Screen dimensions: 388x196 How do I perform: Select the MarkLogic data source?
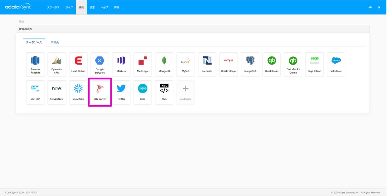pyautogui.click(x=143, y=65)
